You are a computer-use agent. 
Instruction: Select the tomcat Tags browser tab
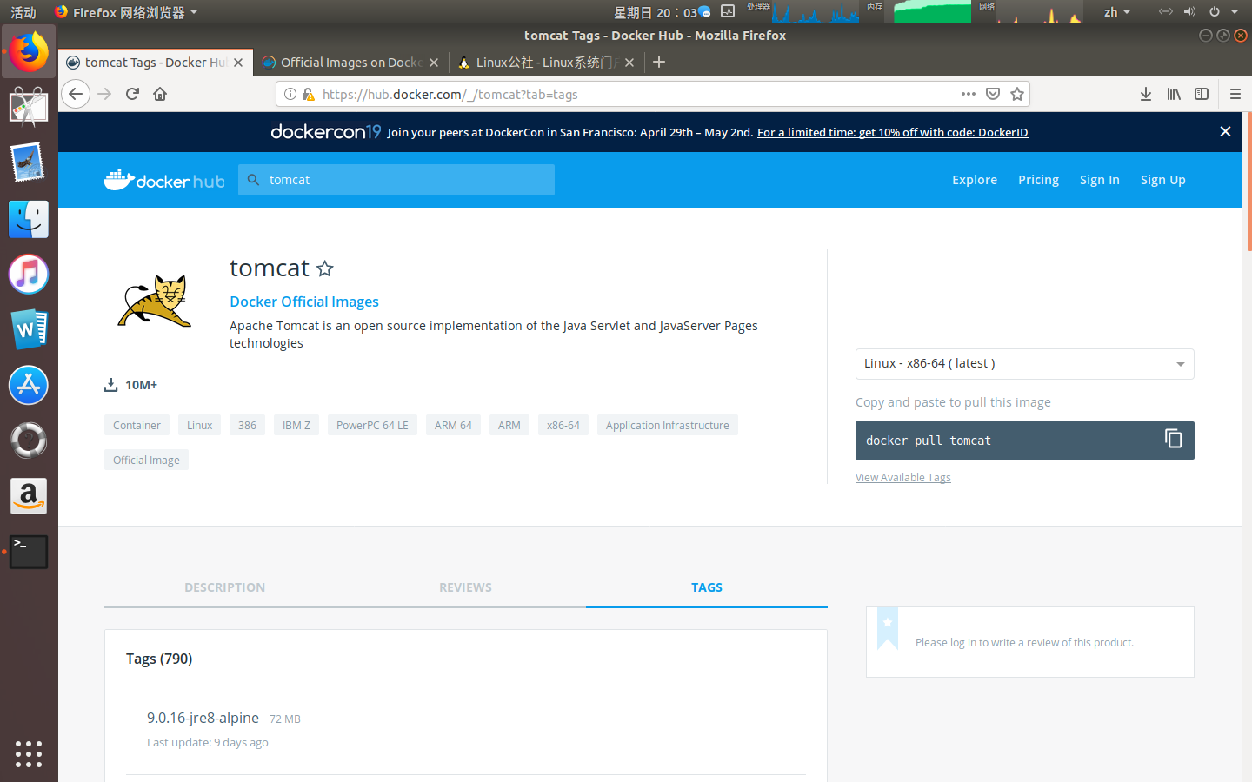pyautogui.click(x=156, y=63)
